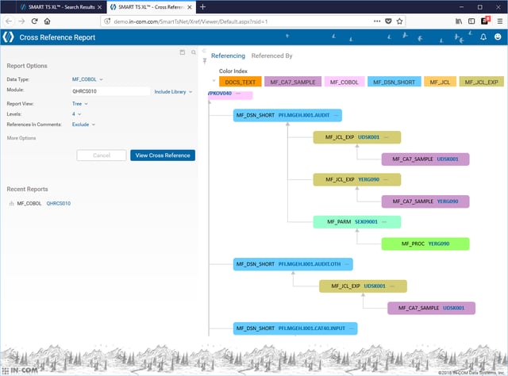
Task: Change the Levels dropdown value
Action: click(76, 113)
